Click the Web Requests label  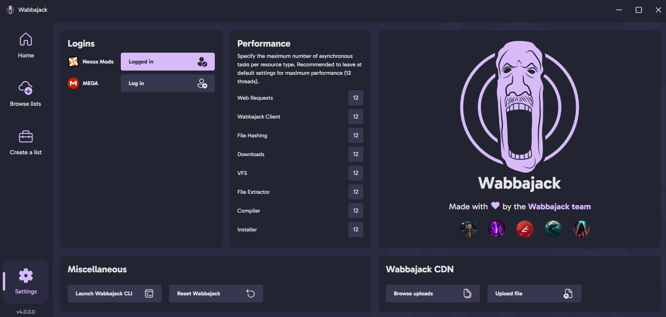pyautogui.click(x=255, y=98)
